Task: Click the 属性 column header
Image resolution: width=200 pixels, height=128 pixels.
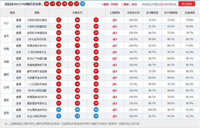Action: (13, 13)
